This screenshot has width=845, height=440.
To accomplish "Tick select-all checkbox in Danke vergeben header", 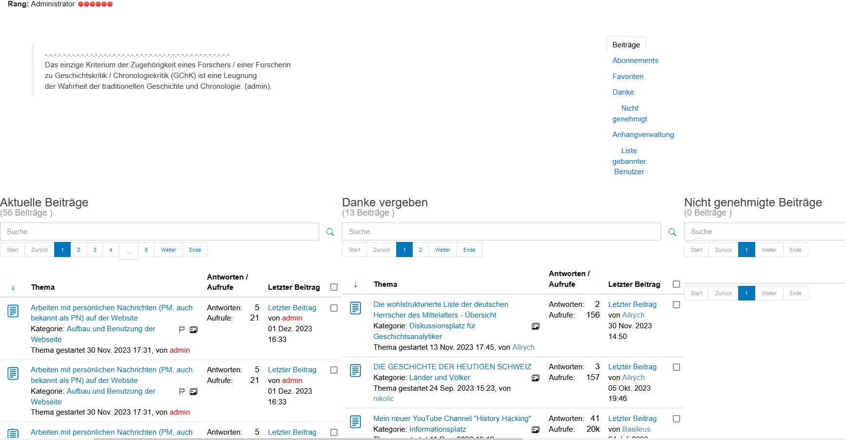I will [x=676, y=284].
